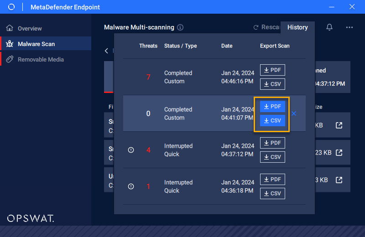The width and height of the screenshot is (365, 237).
Task: Click the Jan 24, 2024 04:36:18 PM date
Action: (x=238, y=186)
